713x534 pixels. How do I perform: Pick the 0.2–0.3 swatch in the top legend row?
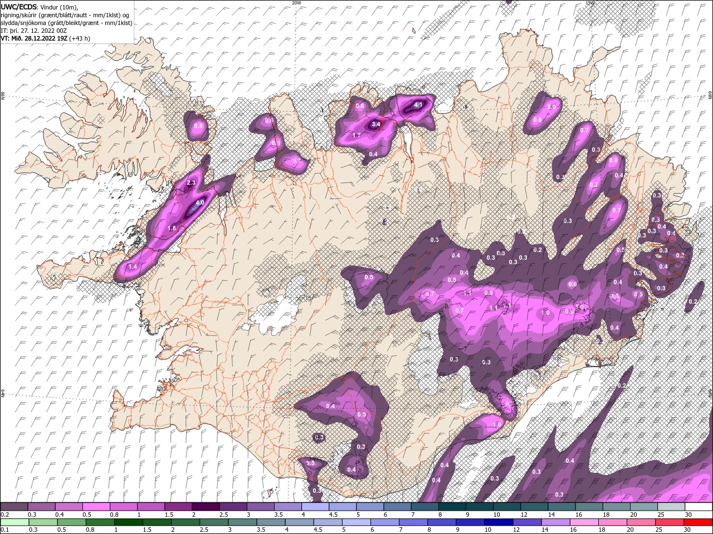pos(14,507)
